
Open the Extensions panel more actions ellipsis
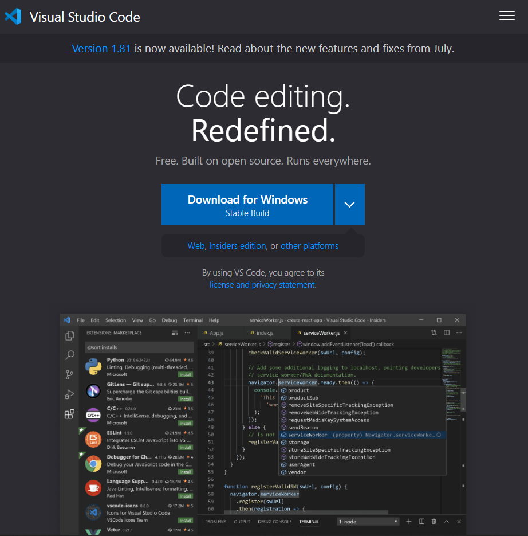pos(187,332)
